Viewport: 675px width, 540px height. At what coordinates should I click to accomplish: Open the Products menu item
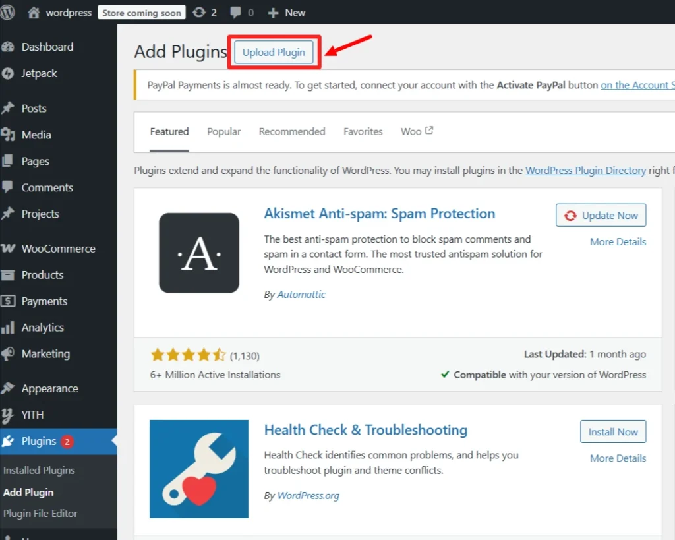43,275
